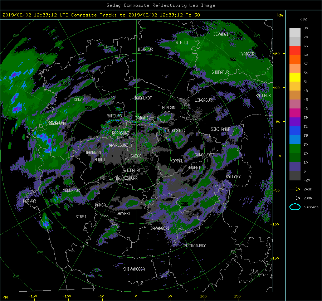322x301 pixels.
Task: Click the GANGAVATI city label
Action: click(204, 155)
